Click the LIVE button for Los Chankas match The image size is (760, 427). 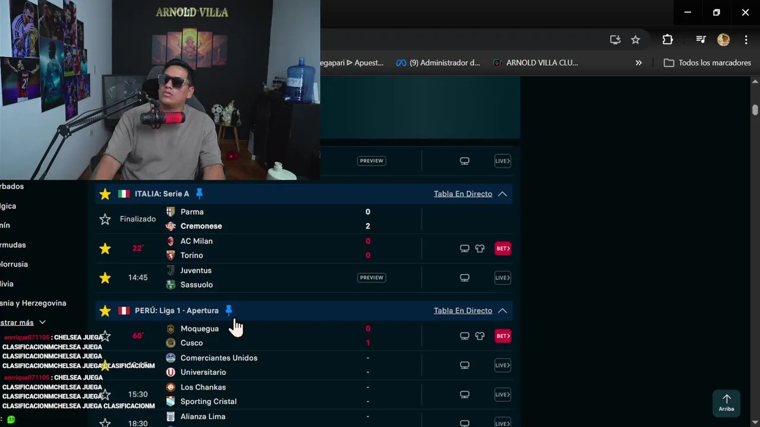click(502, 394)
